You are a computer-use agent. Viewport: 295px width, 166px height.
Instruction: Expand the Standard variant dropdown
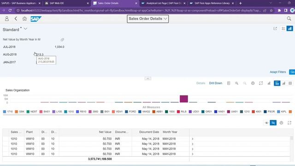point(25,29)
